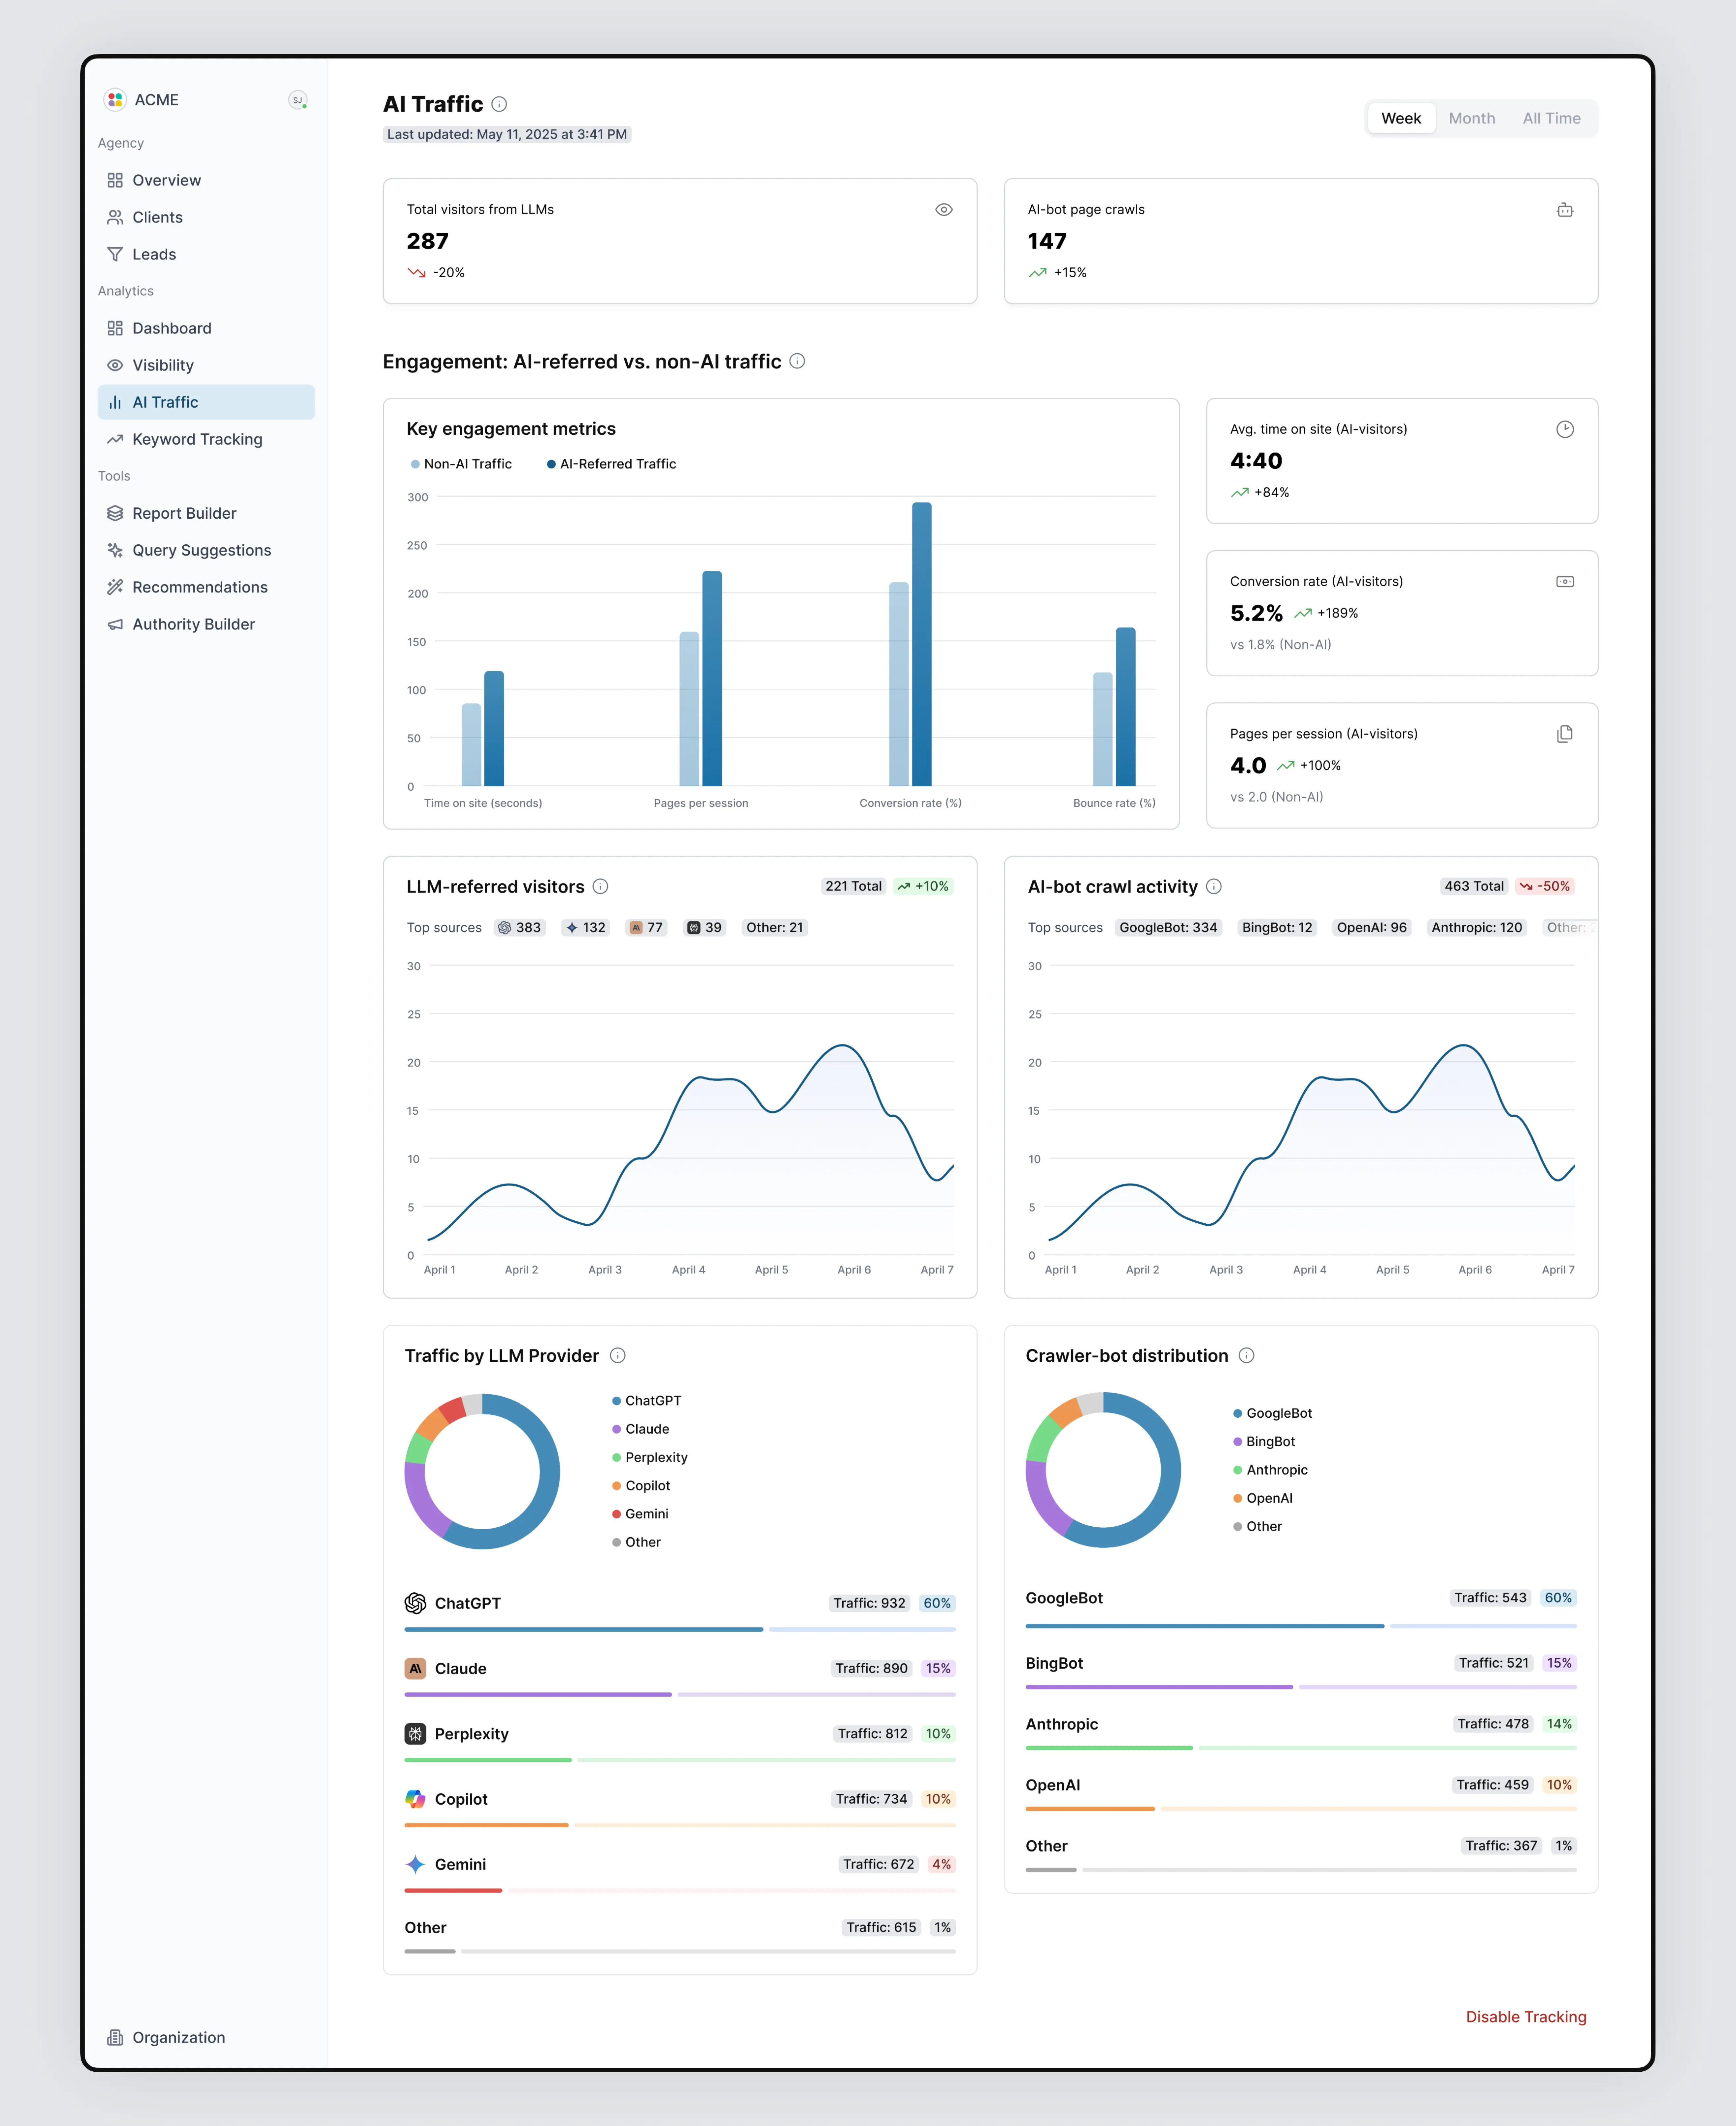1736x2126 pixels.
Task: Click the ChatGPT logo in provider list
Action: click(x=415, y=1603)
